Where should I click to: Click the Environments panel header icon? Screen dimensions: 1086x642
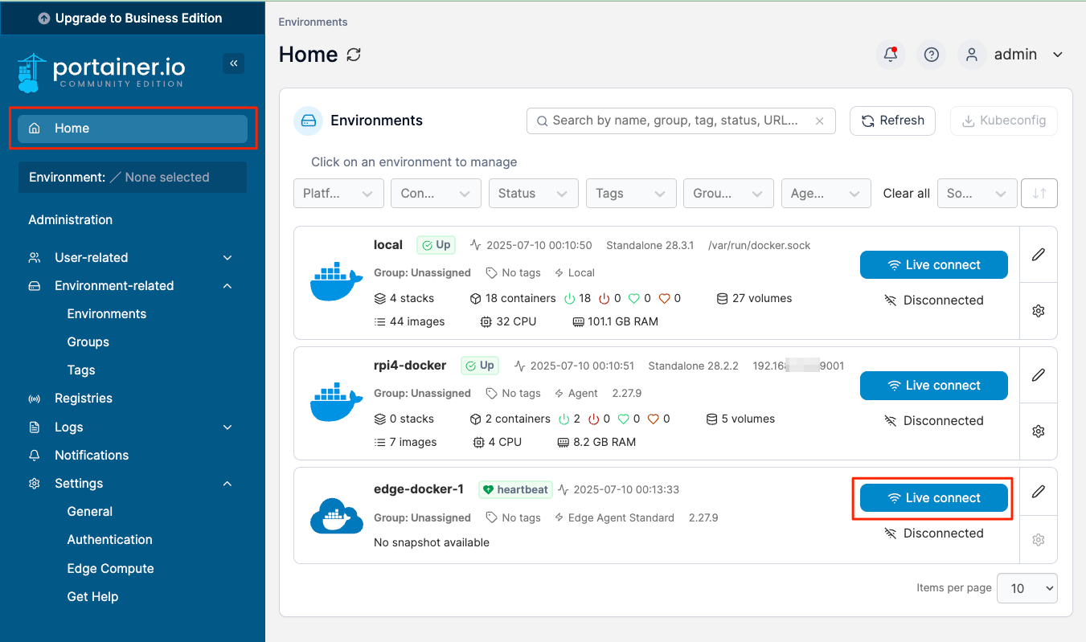click(308, 121)
